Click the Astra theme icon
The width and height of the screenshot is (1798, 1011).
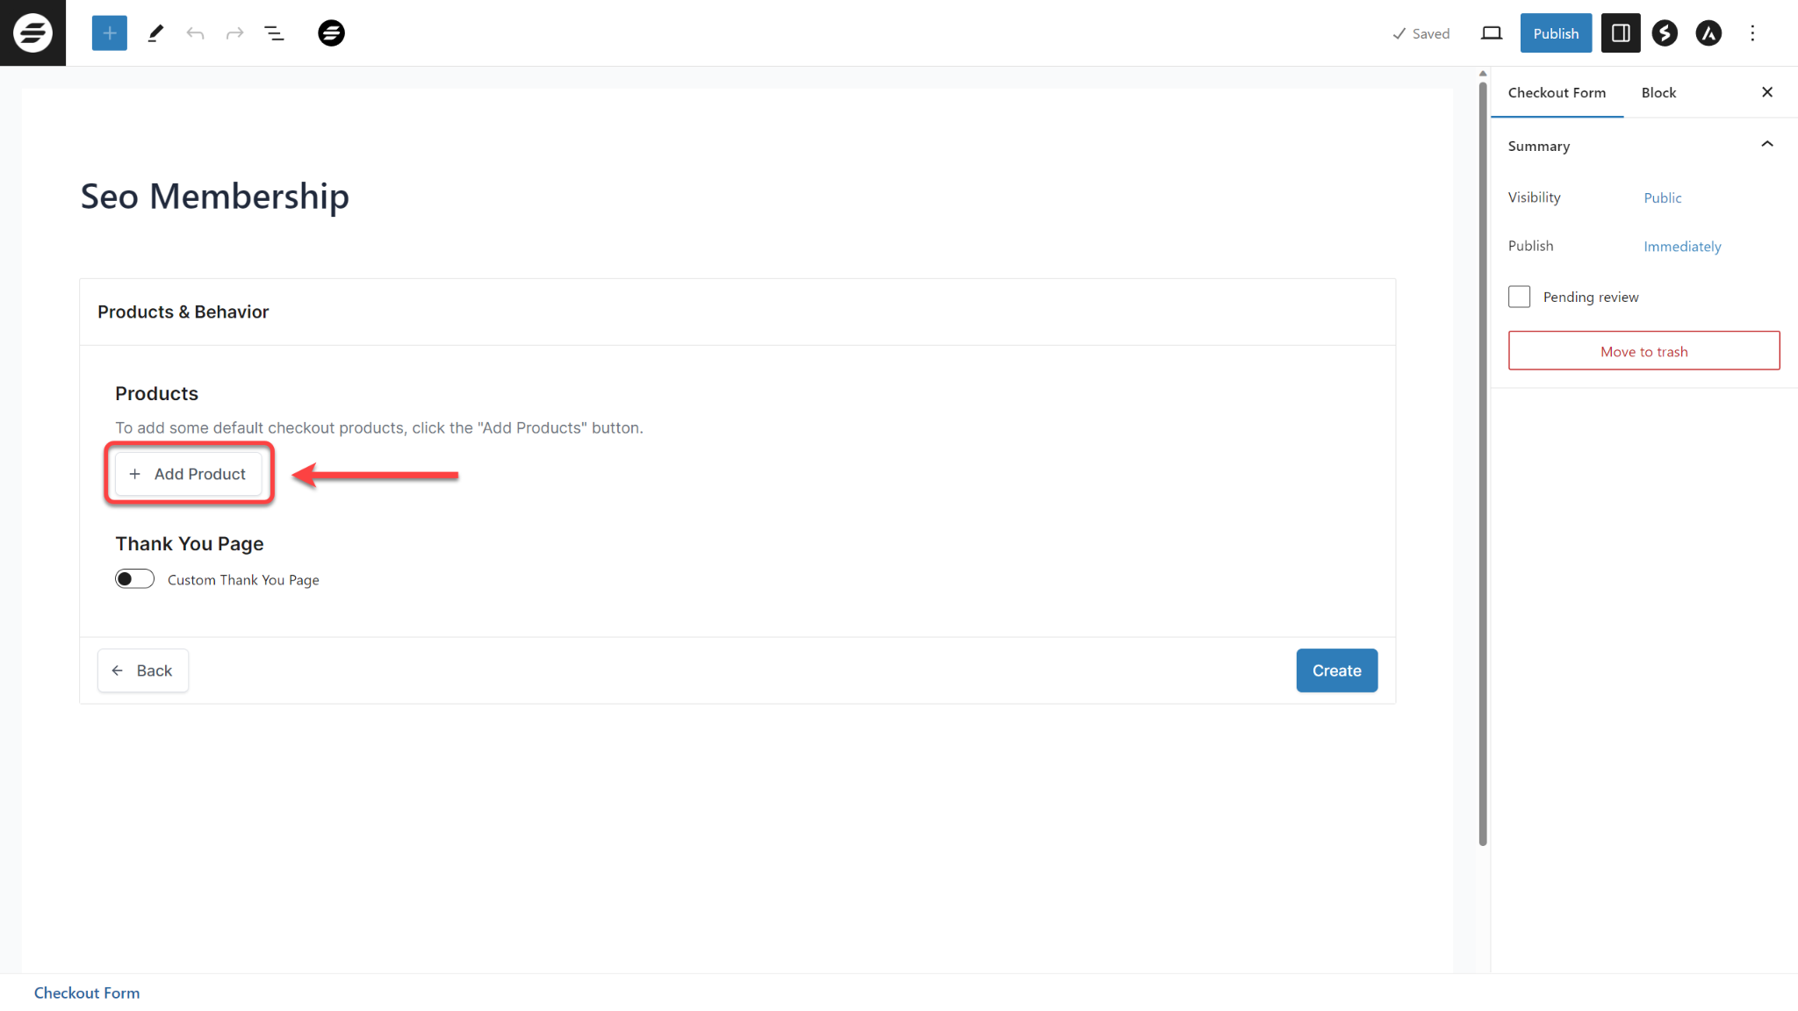pos(1709,32)
